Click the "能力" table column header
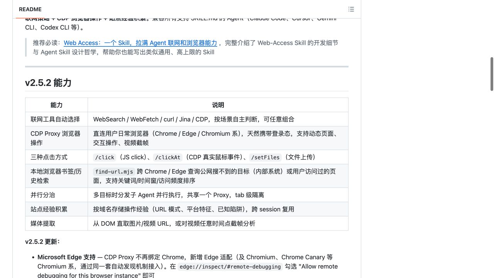 56,105
